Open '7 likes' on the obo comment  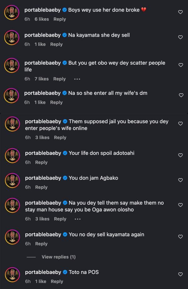42,79
